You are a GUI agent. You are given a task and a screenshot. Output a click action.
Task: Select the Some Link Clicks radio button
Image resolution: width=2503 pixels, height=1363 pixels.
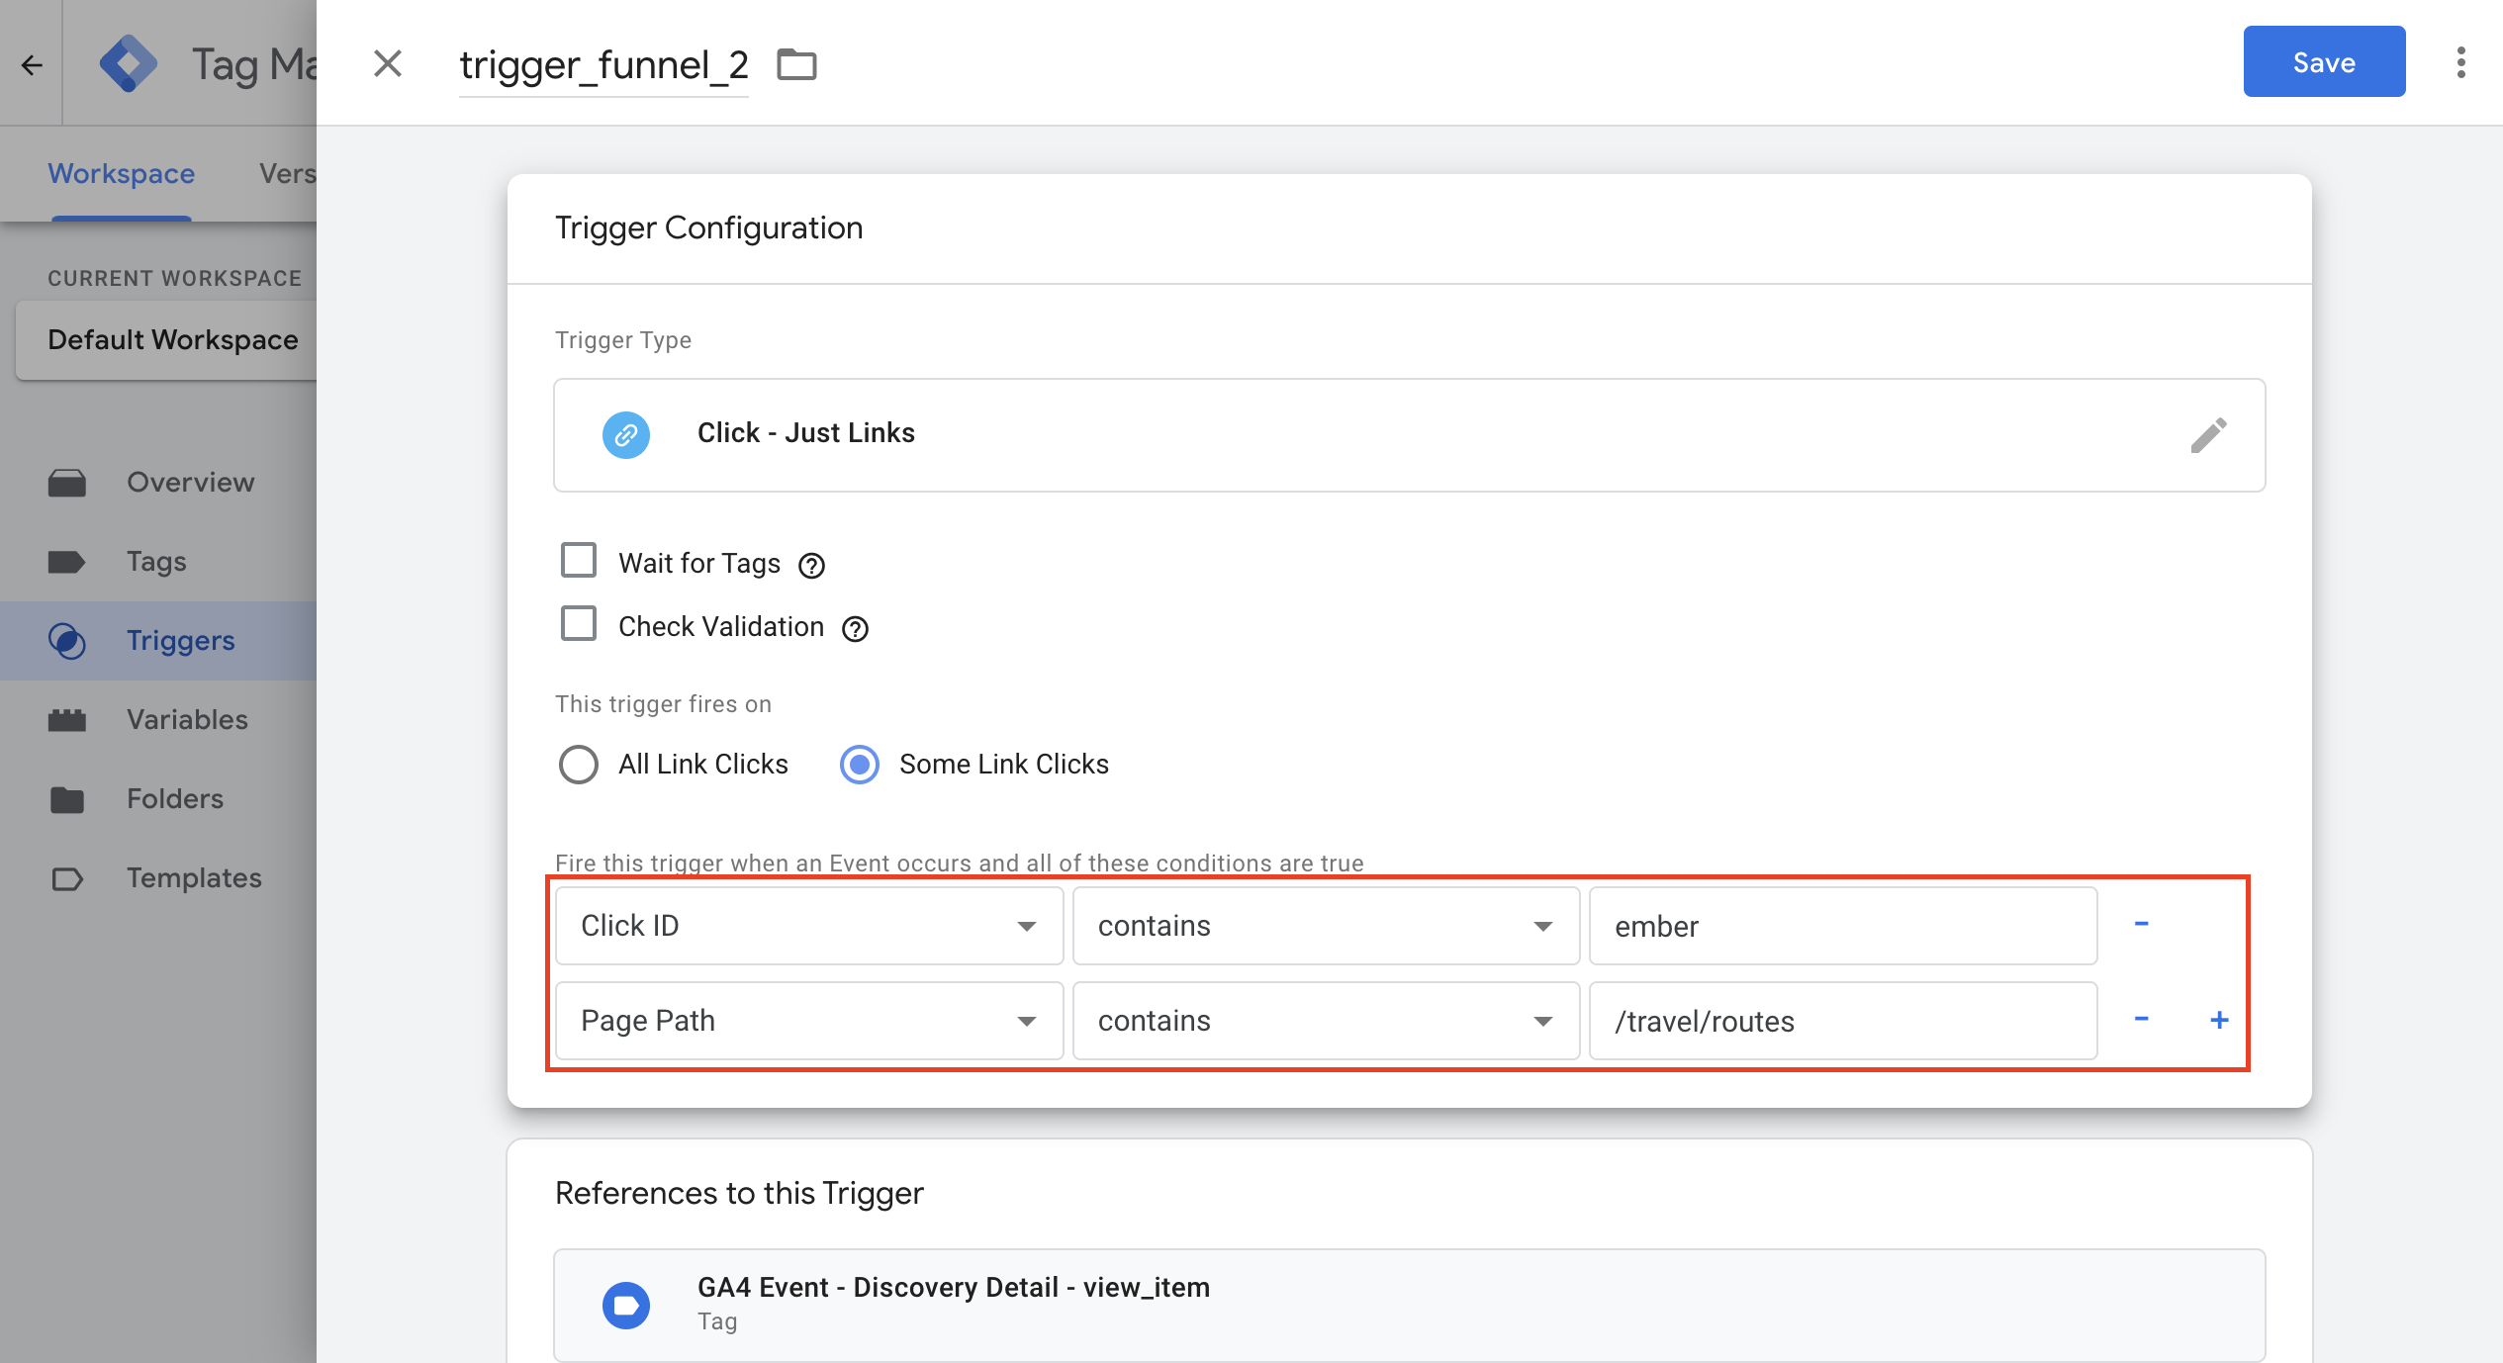[860, 765]
